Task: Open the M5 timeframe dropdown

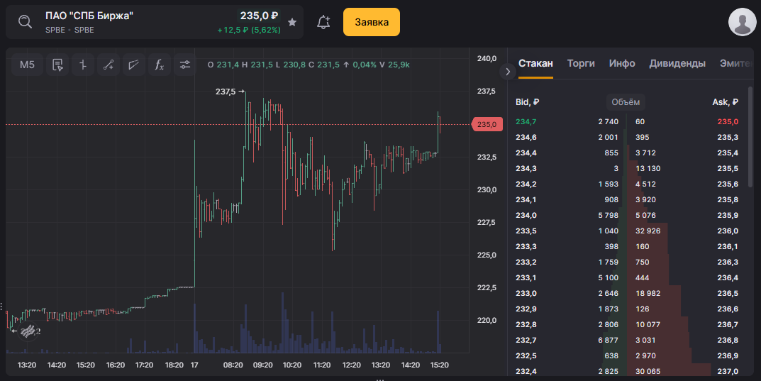Action: [x=27, y=65]
